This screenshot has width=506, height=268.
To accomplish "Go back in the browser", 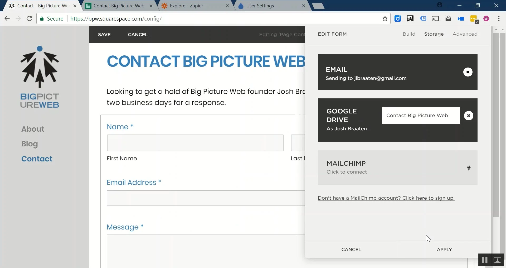I will pyautogui.click(x=7, y=18).
